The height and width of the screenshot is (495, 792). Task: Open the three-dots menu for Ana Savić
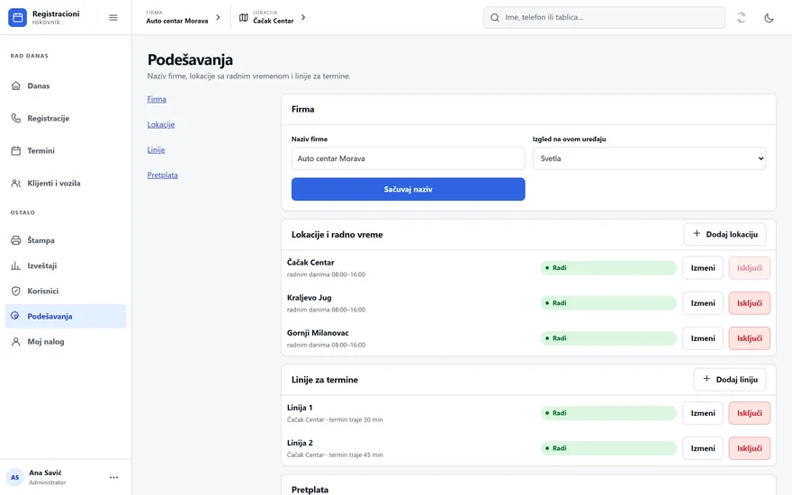point(113,477)
